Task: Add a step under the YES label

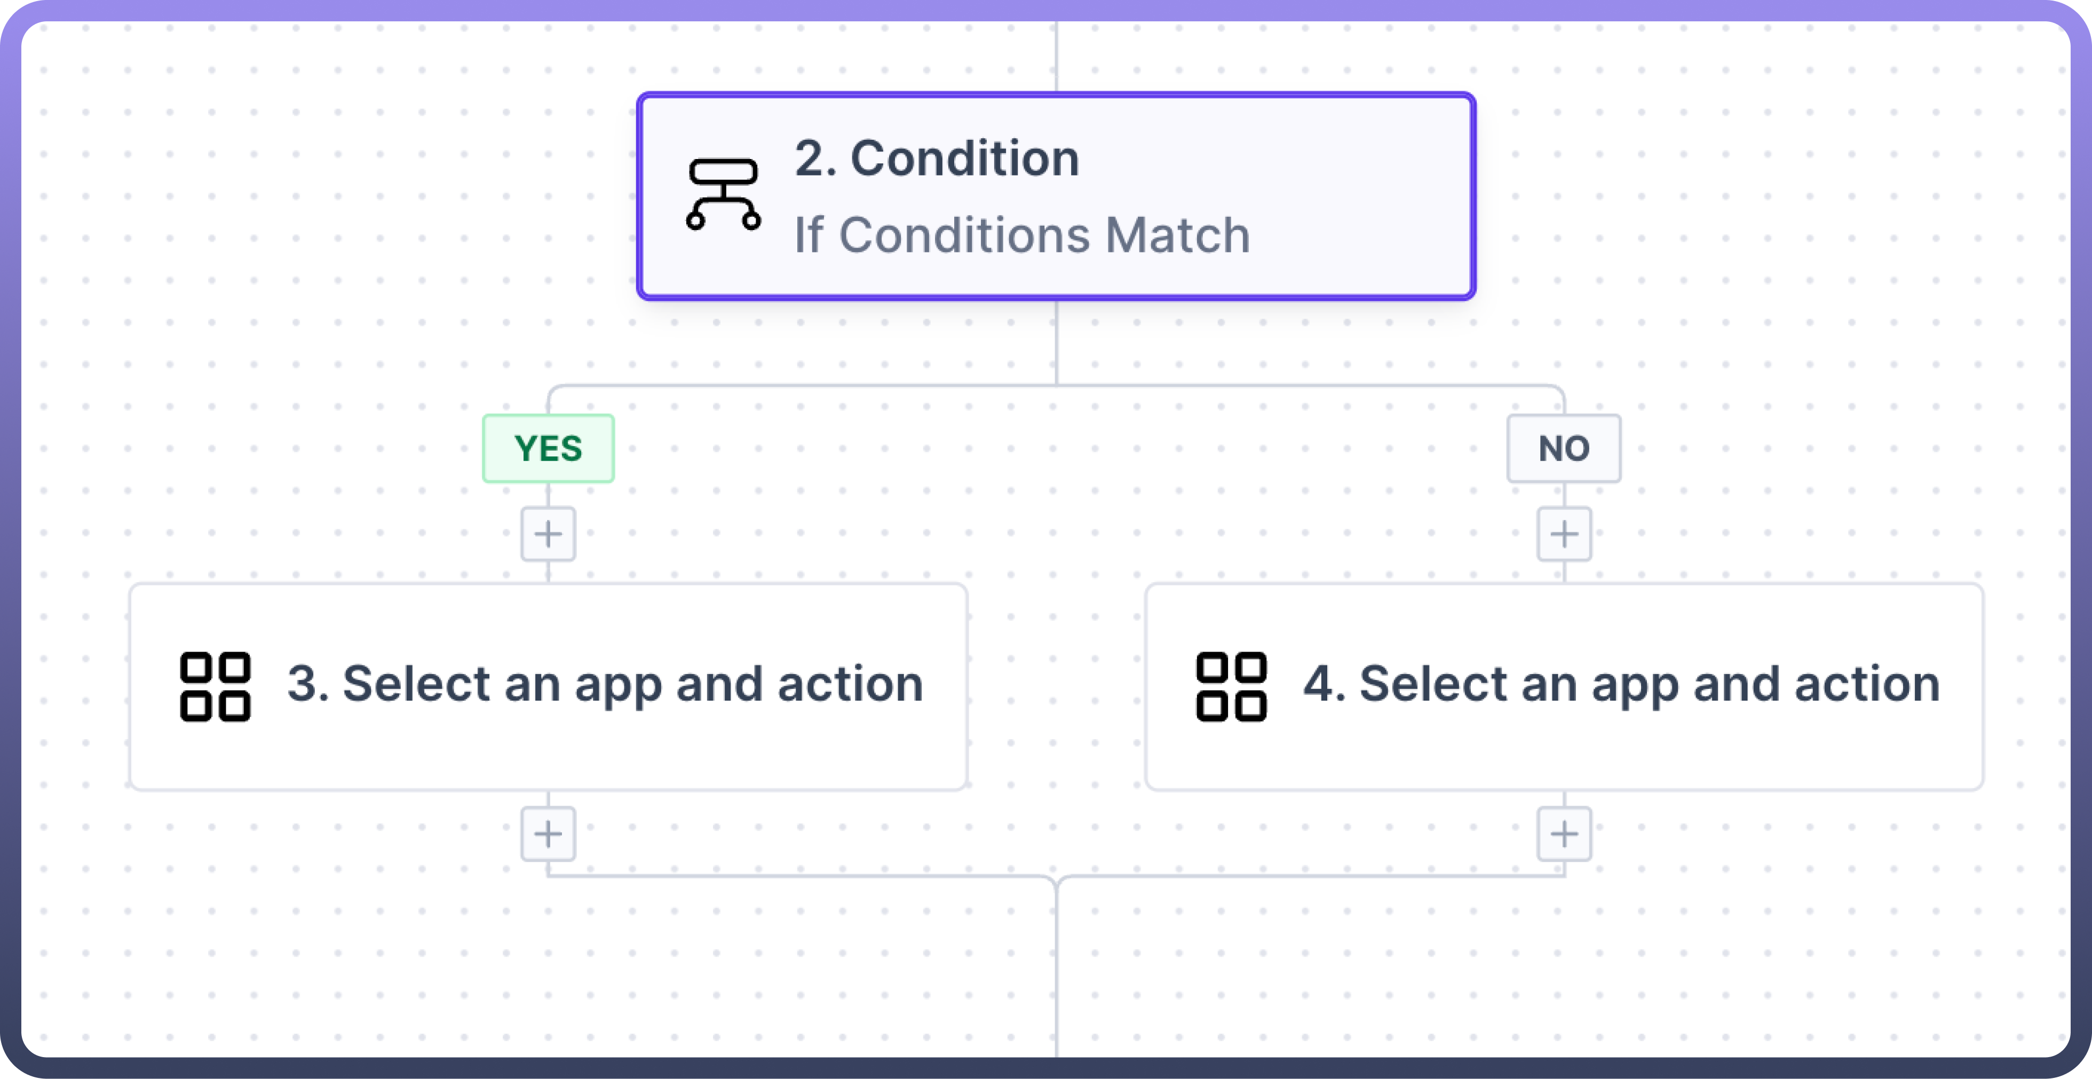Action: pos(548,534)
